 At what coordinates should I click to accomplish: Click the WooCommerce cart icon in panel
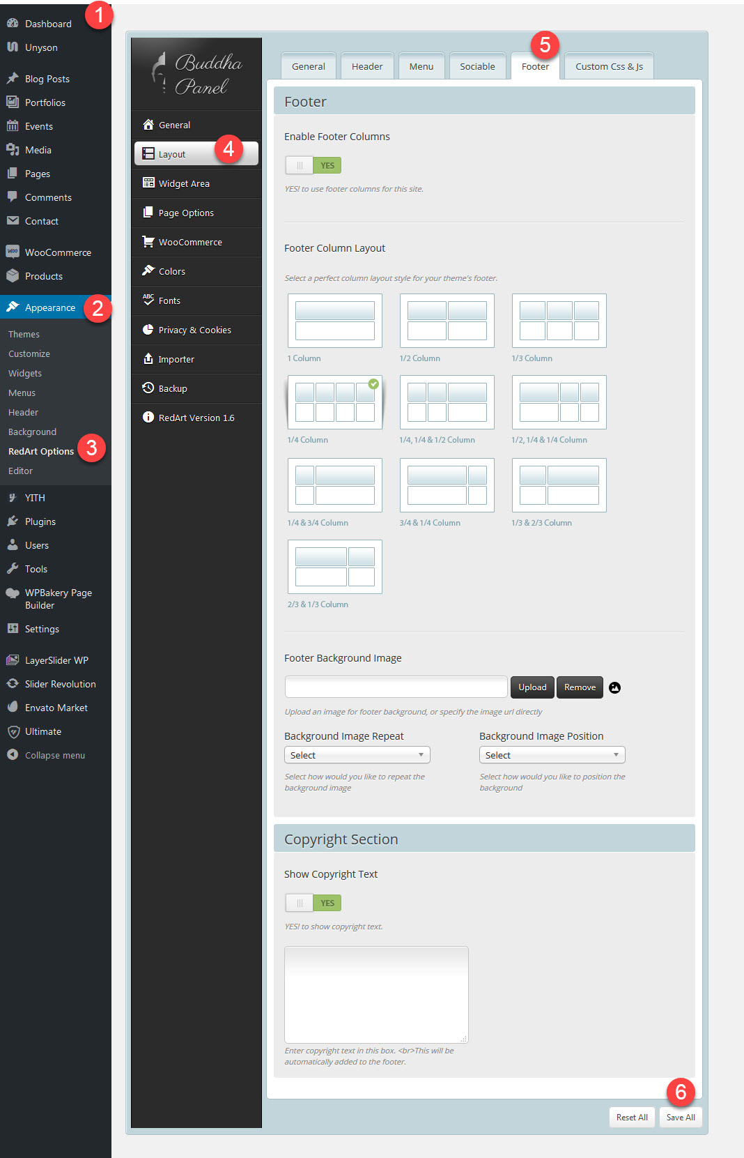click(x=148, y=241)
